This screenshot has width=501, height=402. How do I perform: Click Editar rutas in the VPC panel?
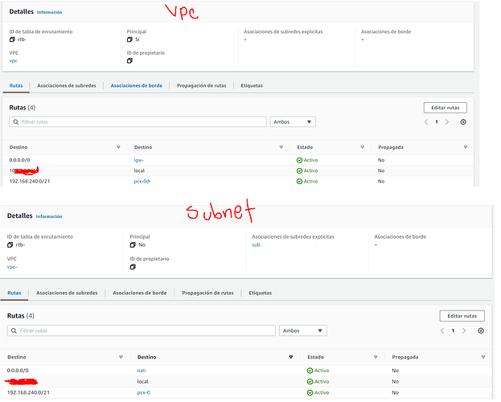(445, 107)
